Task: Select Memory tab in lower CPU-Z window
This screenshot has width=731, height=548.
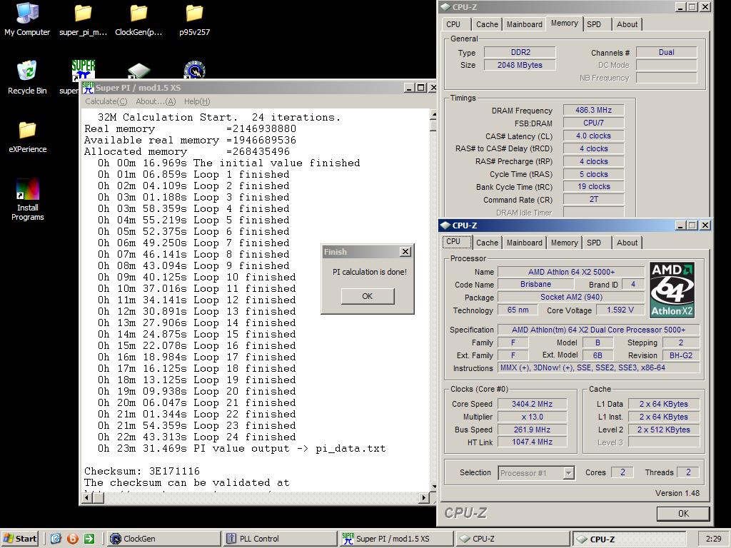Action: pyautogui.click(x=564, y=243)
